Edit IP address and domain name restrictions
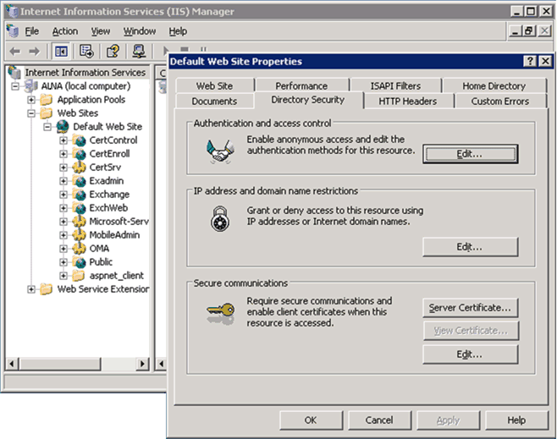 [x=471, y=247]
